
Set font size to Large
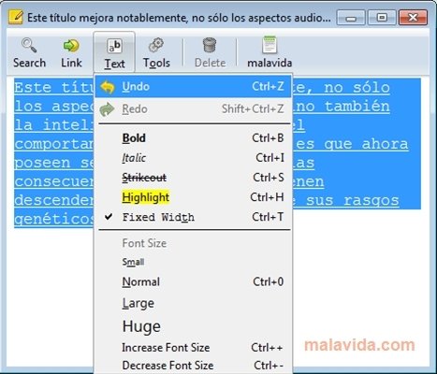tap(194, 303)
